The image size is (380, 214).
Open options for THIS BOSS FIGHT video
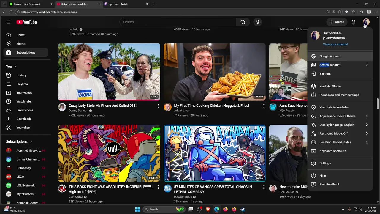click(x=158, y=187)
